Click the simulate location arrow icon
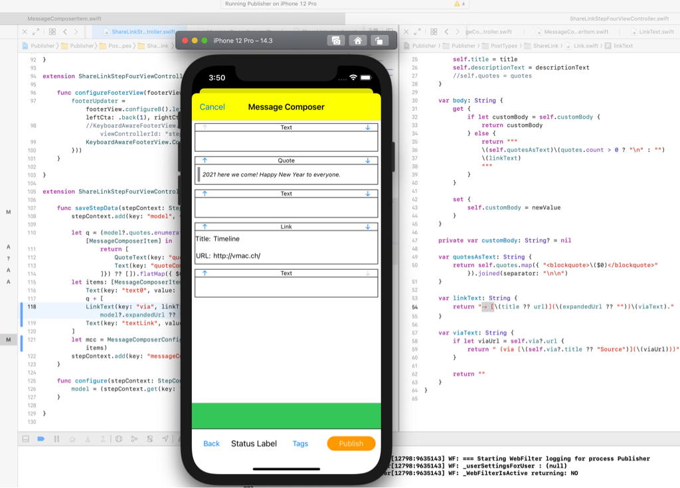The image size is (680, 488). click(x=166, y=438)
